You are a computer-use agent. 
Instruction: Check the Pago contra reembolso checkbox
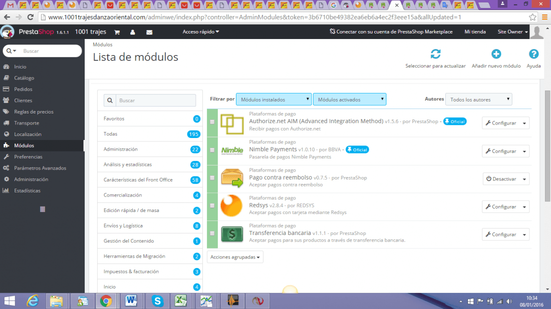point(212,178)
